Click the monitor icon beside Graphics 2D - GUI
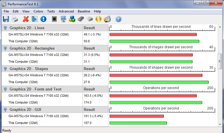This screenshot has height=133, width=224. click(5, 109)
